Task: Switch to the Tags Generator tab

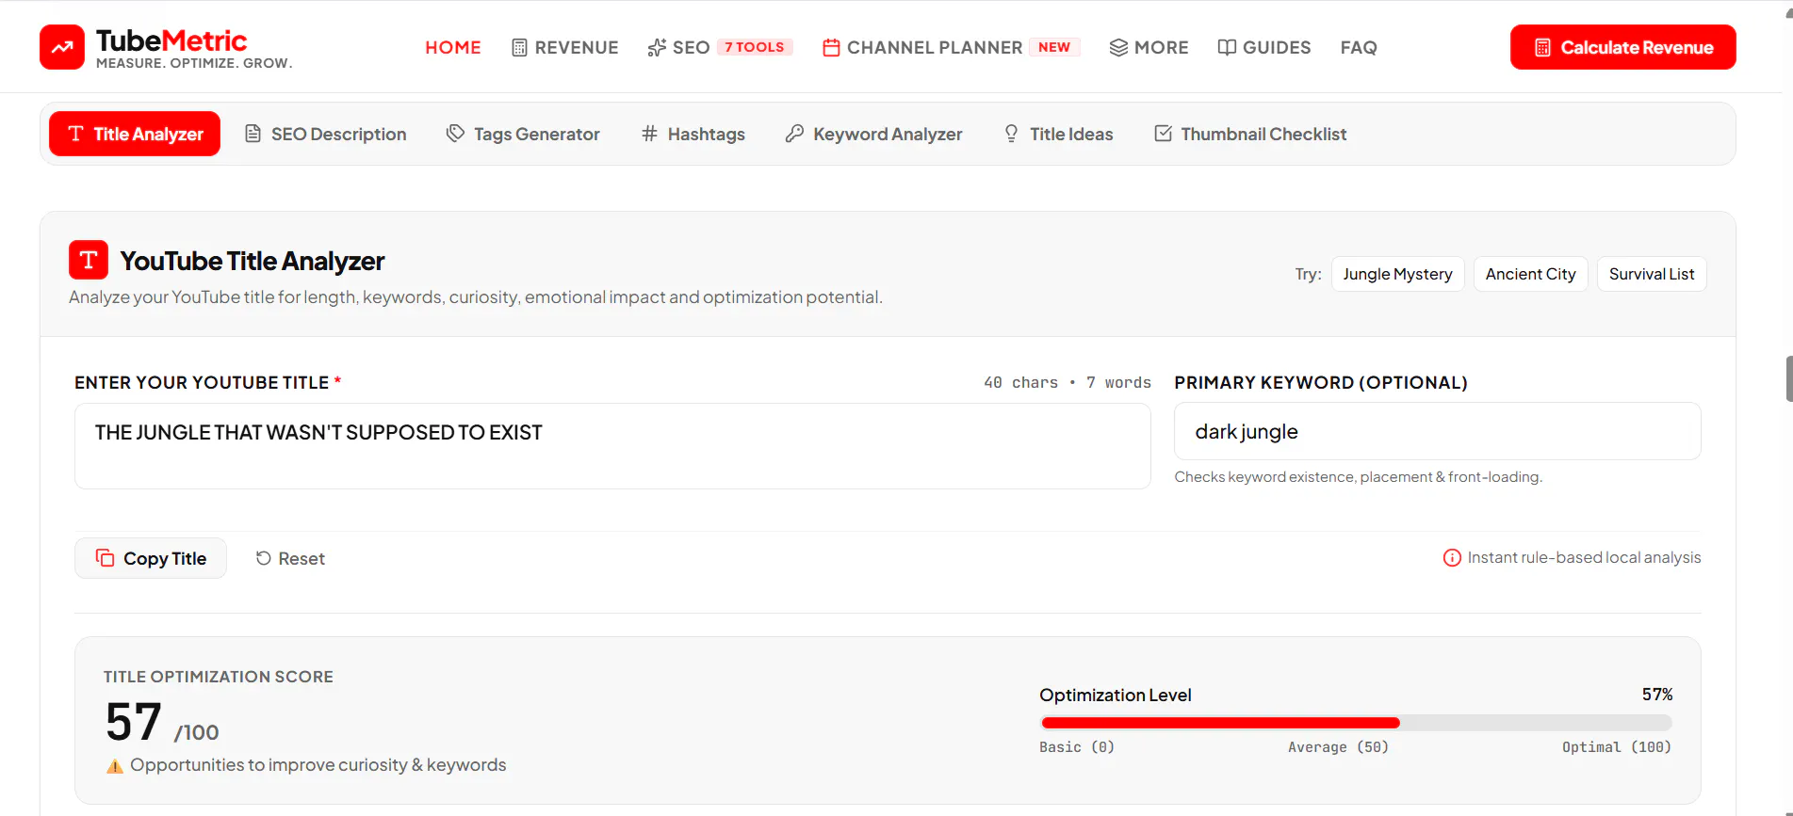Action: click(x=523, y=134)
